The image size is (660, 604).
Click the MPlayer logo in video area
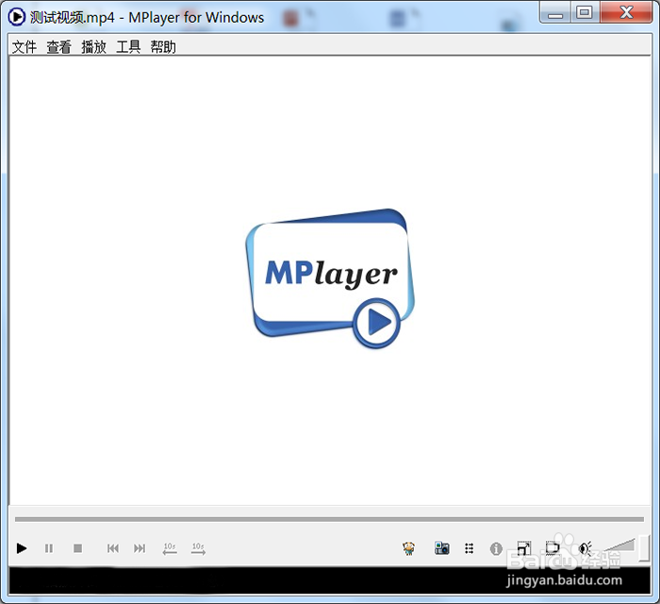point(330,278)
